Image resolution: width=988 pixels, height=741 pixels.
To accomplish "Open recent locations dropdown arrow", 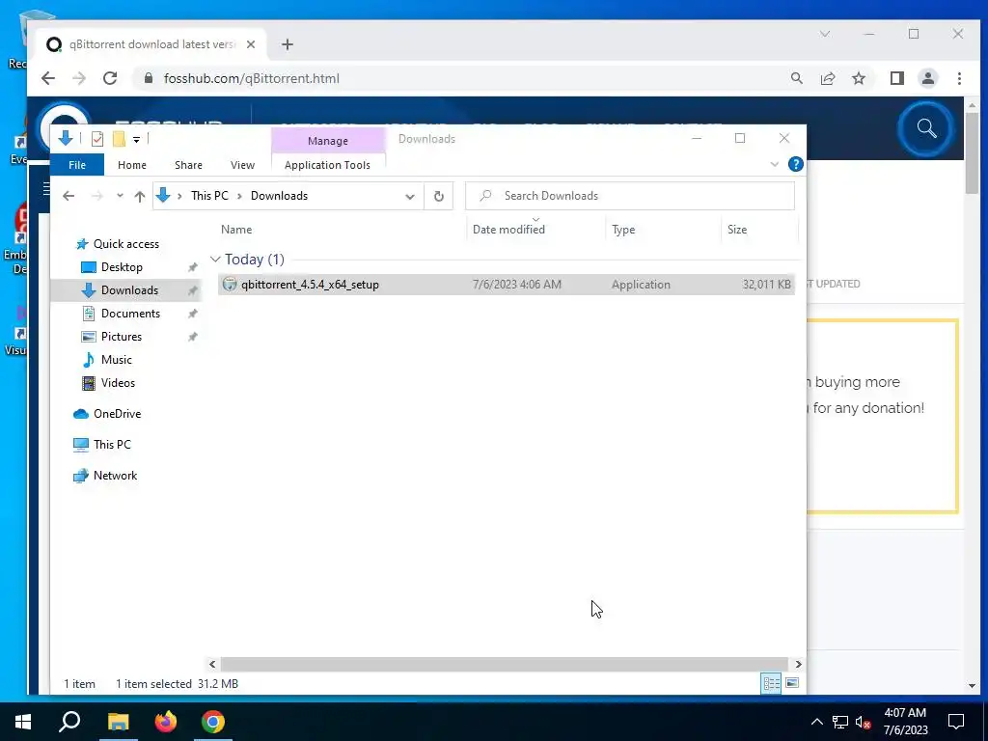I will pos(120,196).
